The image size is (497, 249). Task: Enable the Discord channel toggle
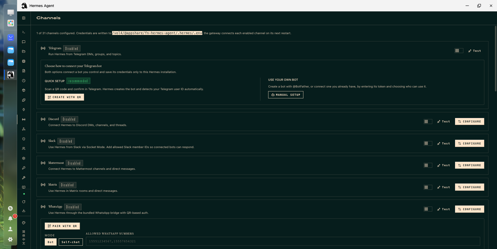[428, 121]
